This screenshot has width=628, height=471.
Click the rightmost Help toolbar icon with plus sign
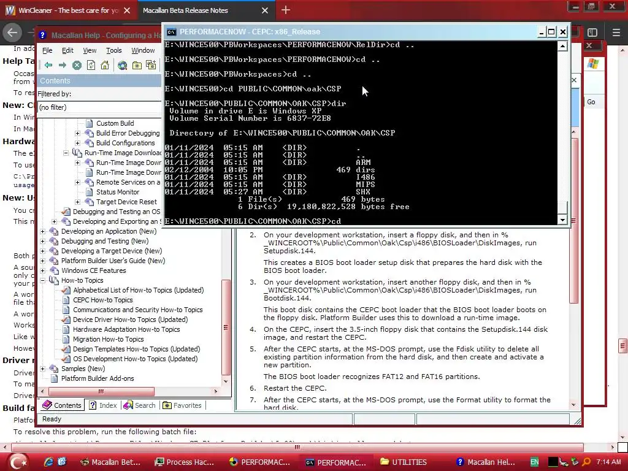point(151,65)
